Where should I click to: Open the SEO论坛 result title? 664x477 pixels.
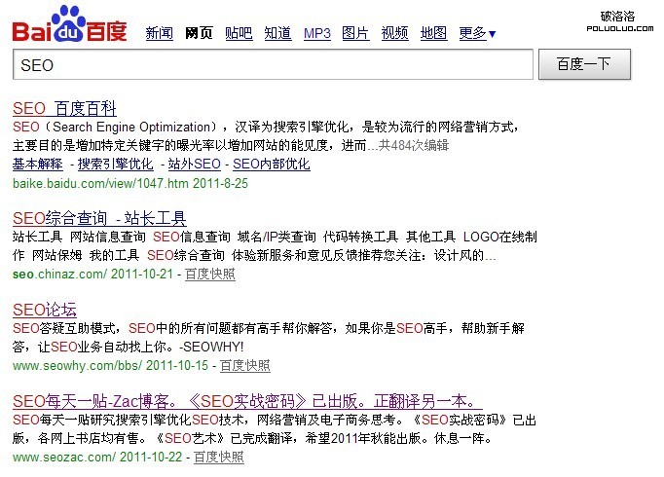[45, 310]
